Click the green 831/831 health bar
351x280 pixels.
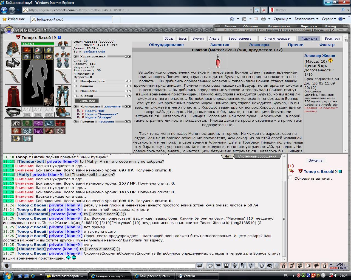coord(38,43)
